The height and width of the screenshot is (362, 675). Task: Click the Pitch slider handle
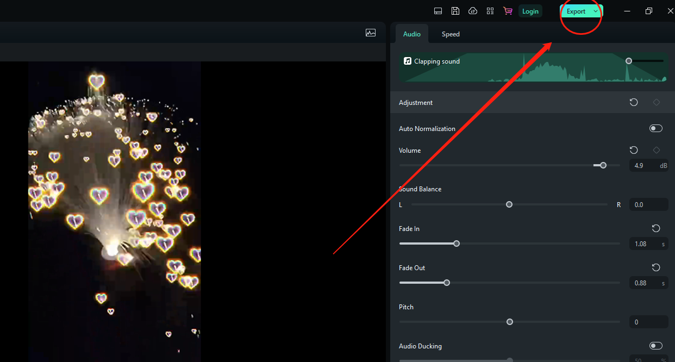click(510, 322)
